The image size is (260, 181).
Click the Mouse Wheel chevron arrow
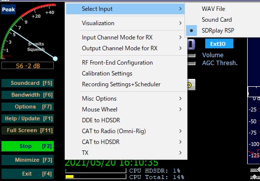[181, 109]
